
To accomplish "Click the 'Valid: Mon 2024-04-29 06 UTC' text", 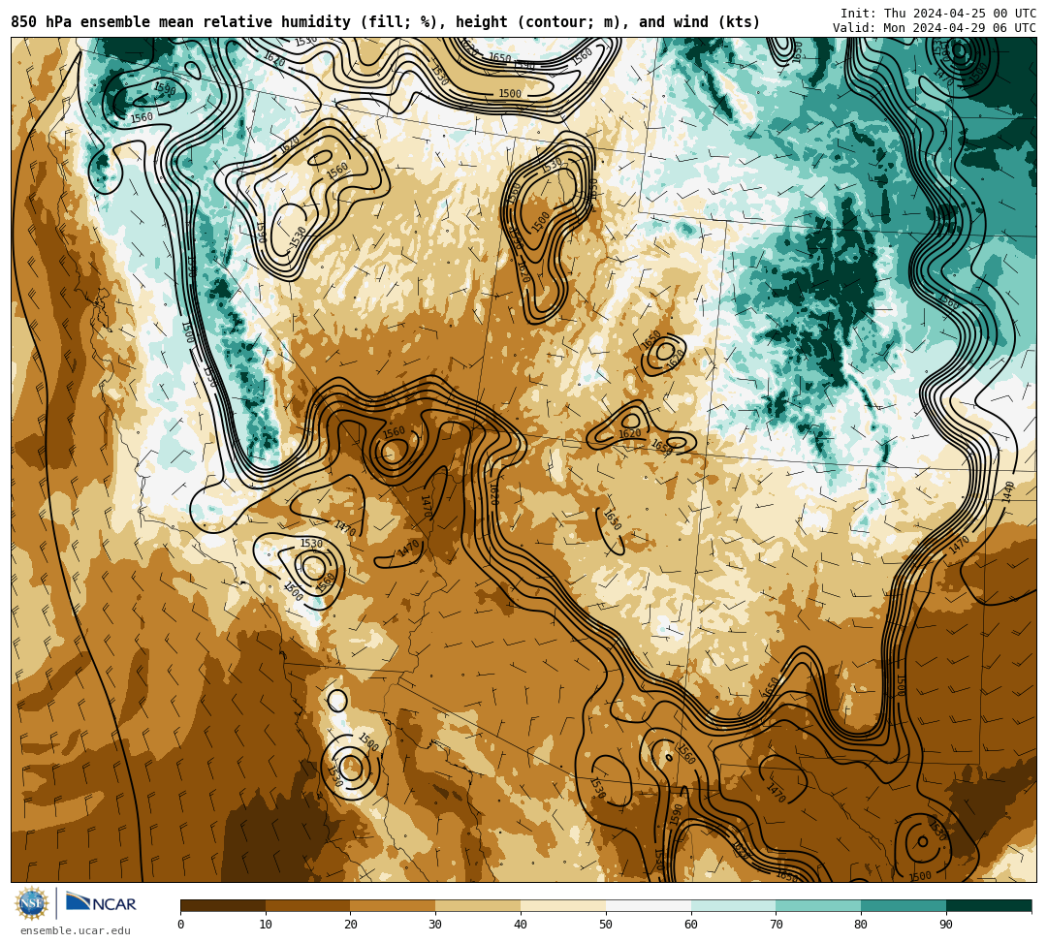I will pos(935,28).
